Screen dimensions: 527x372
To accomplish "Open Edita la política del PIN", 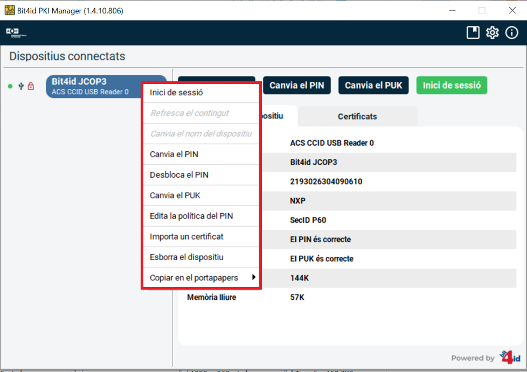I will (201, 216).
